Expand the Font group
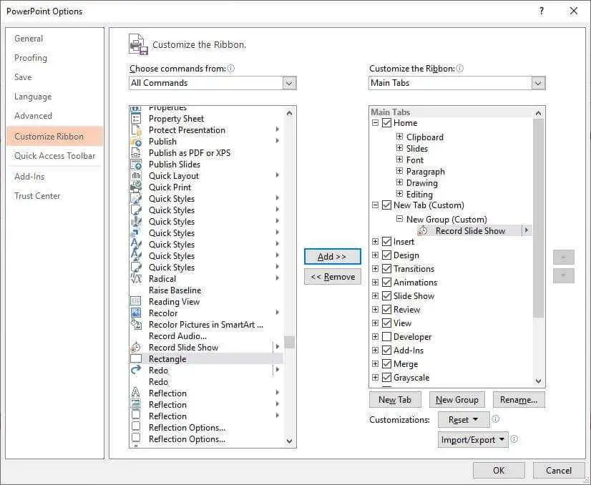 (x=399, y=160)
